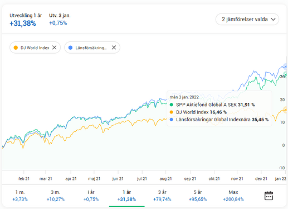
Task: Show the 5 år performance
Action: [198, 196]
